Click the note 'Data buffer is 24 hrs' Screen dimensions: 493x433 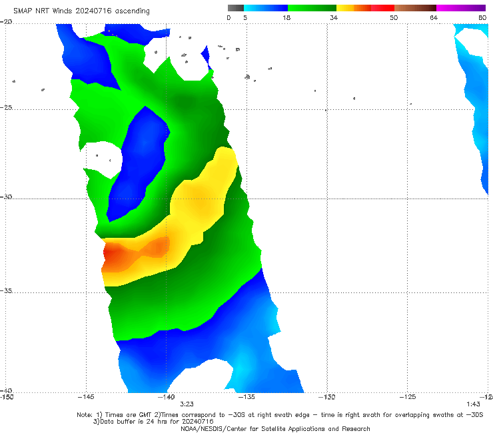coord(153,422)
